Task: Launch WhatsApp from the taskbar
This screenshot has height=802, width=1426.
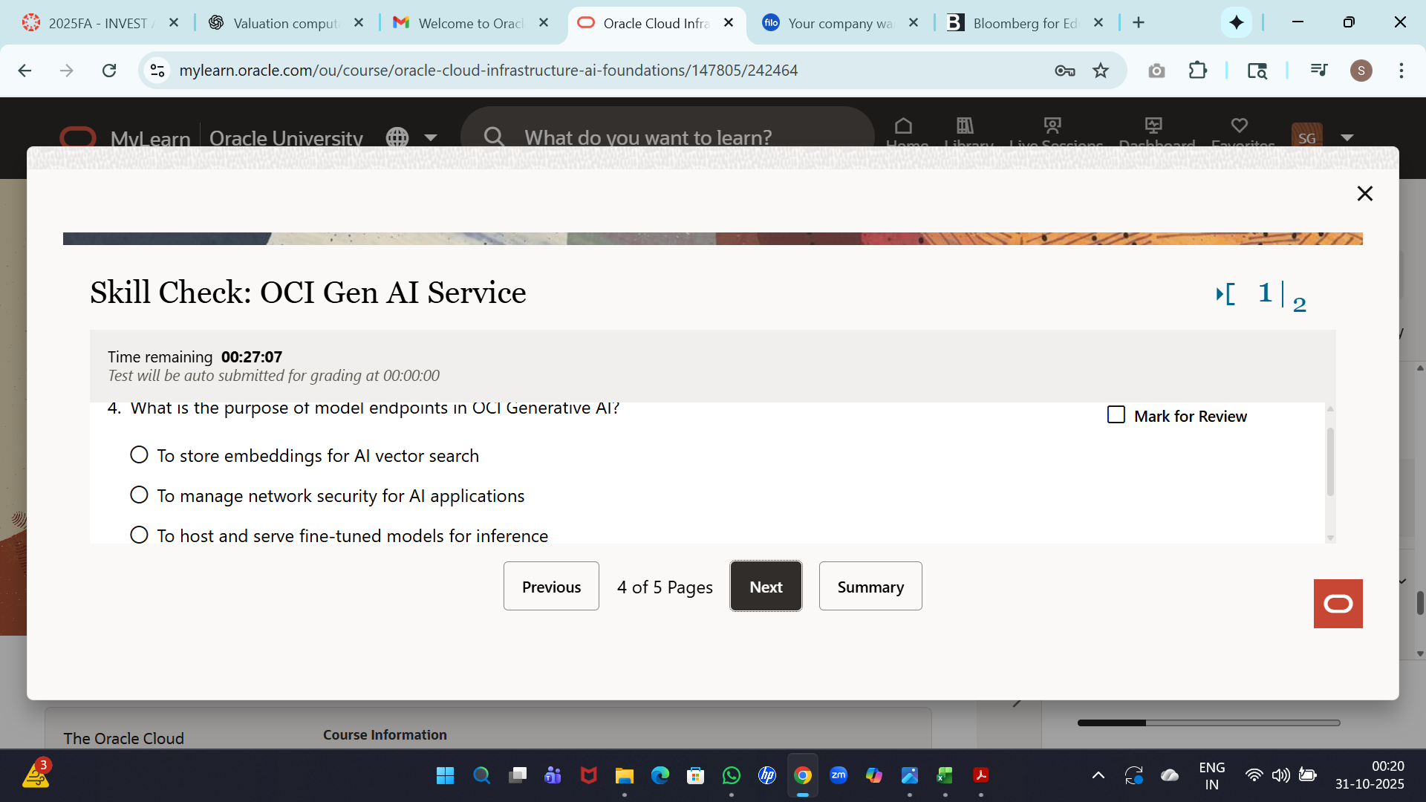Action: pyautogui.click(x=732, y=775)
